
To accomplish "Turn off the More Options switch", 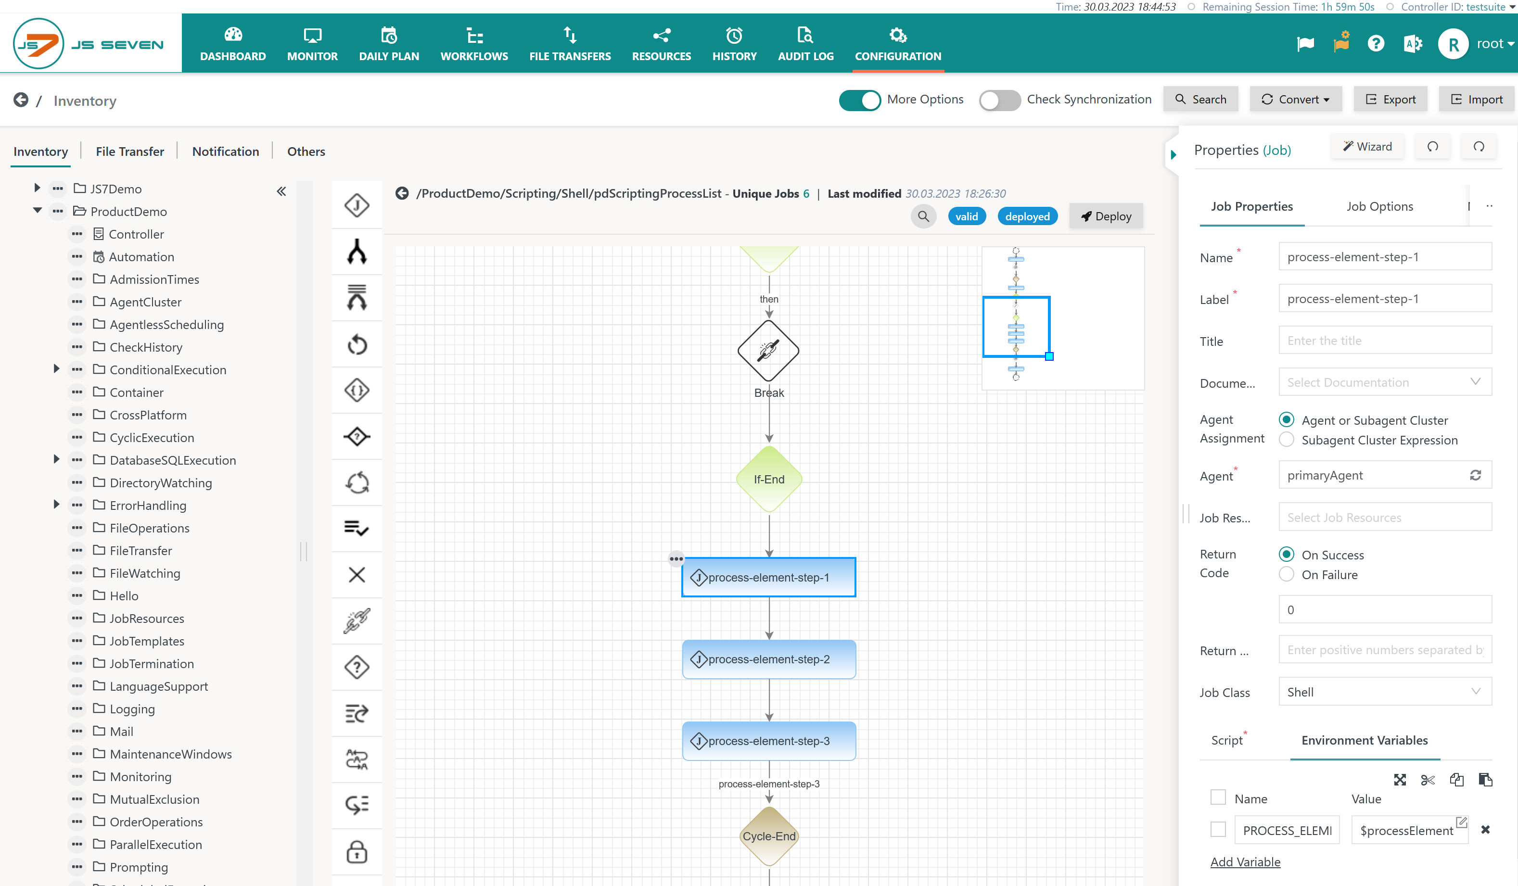I will pos(860,100).
